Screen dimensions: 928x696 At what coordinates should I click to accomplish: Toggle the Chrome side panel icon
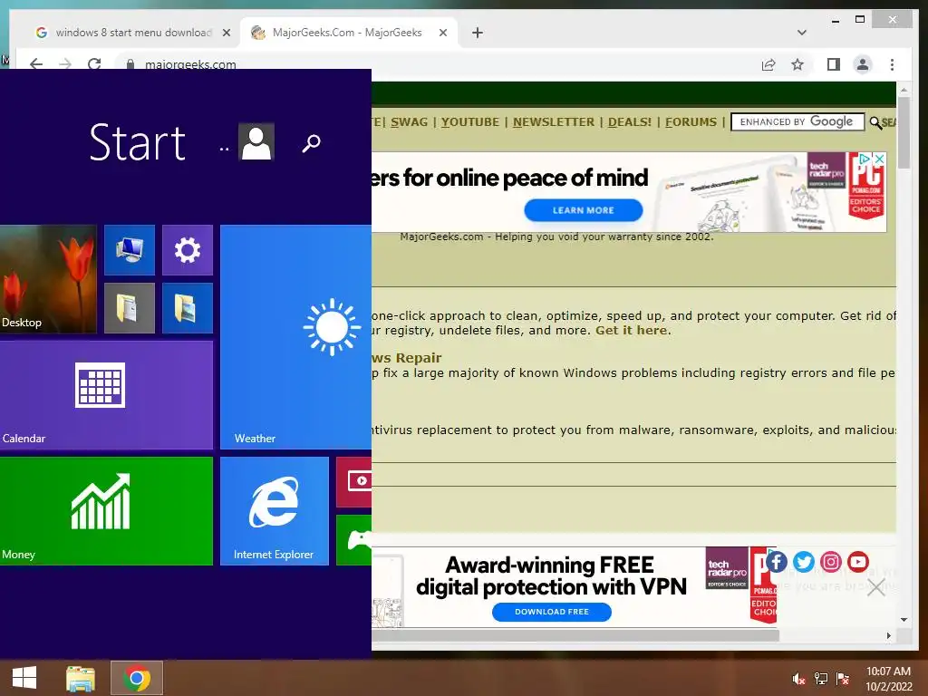(x=834, y=64)
